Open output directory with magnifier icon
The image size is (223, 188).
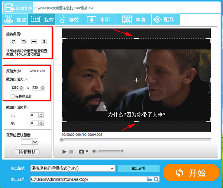(x=156, y=179)
